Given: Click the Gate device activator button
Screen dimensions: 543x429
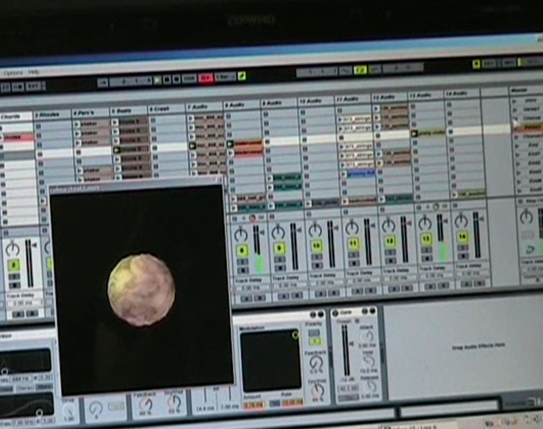Looking at the screenshot, I should pos(335,312).
